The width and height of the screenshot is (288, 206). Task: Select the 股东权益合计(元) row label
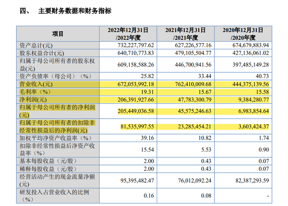[x=42, y=53]
